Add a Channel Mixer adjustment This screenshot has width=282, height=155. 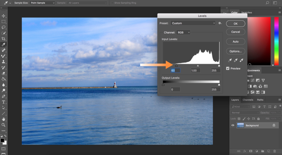pyautogui.click(x=261, y=86)
